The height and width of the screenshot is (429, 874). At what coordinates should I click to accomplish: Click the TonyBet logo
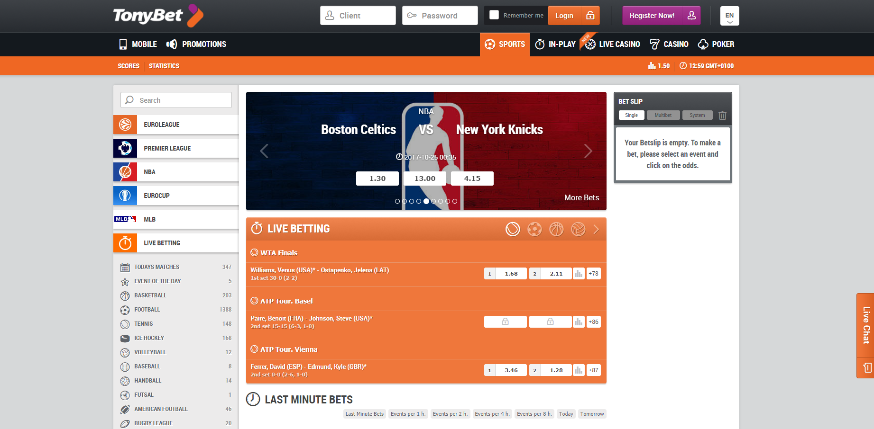158,16
